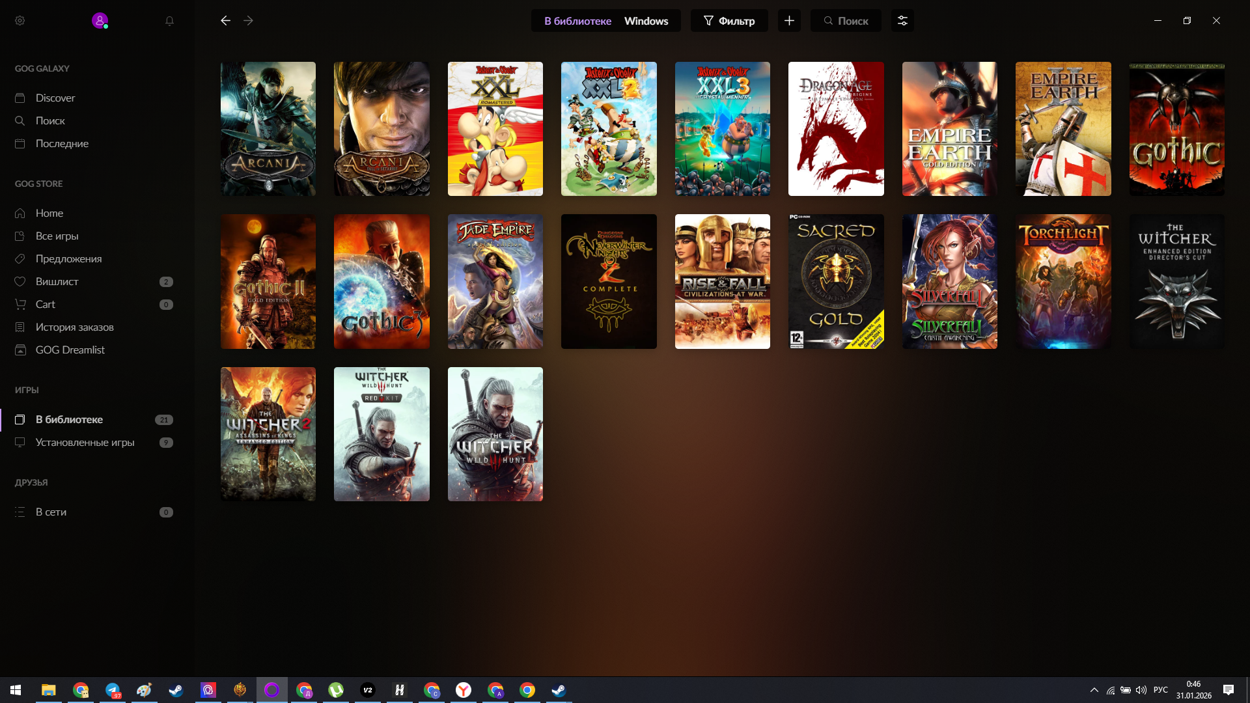The image size is (1250, 703).
Task: Click the В библиотеке view selector
Action: click(x=577, y=21)
